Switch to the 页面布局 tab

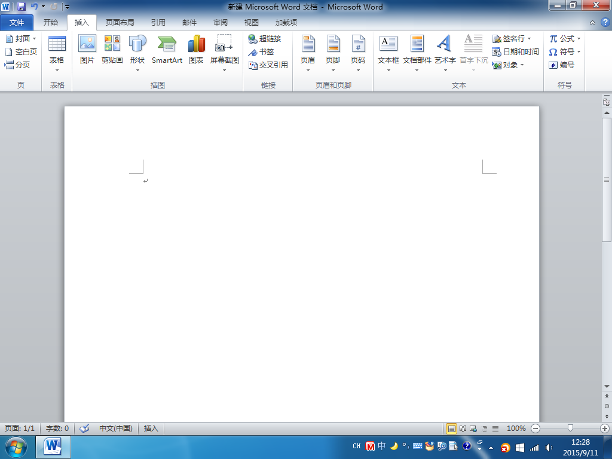coord(120,23)
